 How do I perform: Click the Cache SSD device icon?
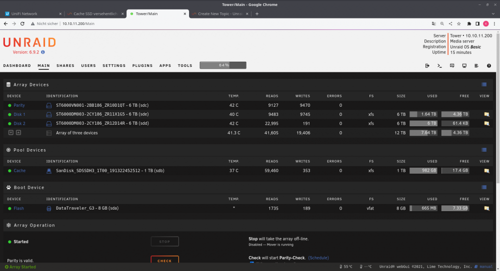click(49, 171)
